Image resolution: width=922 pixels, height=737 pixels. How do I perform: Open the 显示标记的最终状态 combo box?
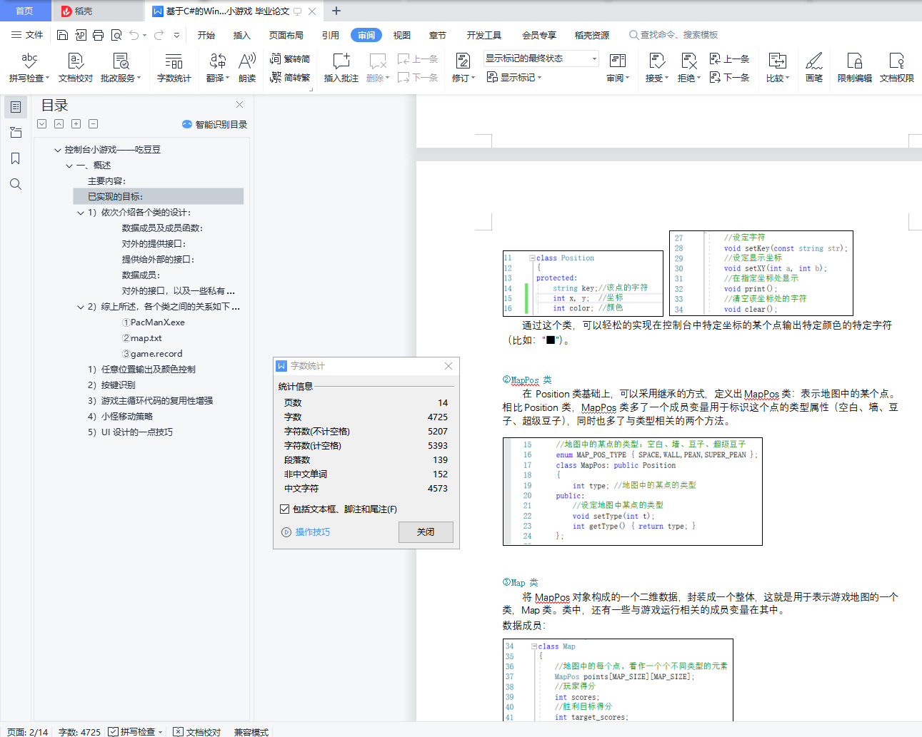541,59
